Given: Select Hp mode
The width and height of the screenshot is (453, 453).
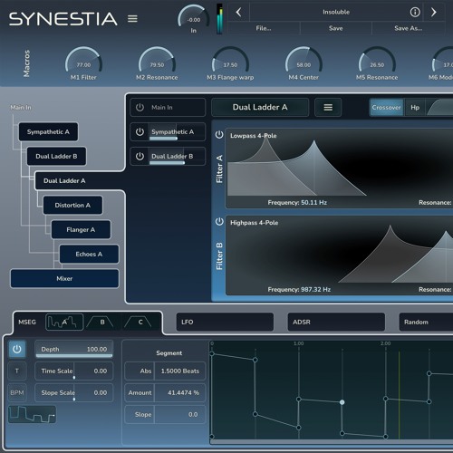Looking at the screenshot, I should point(415,107).
